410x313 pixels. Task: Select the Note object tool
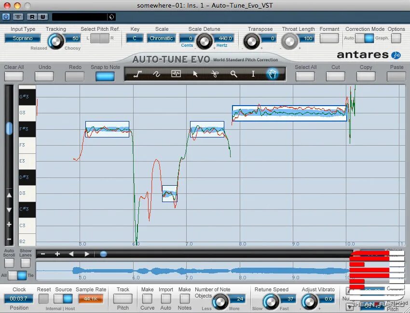pyautogui.click(x=176, y=74)
